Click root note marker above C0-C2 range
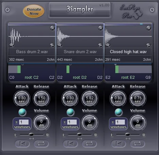The height and width of the screenshot is (155, 159). (23, 65)
